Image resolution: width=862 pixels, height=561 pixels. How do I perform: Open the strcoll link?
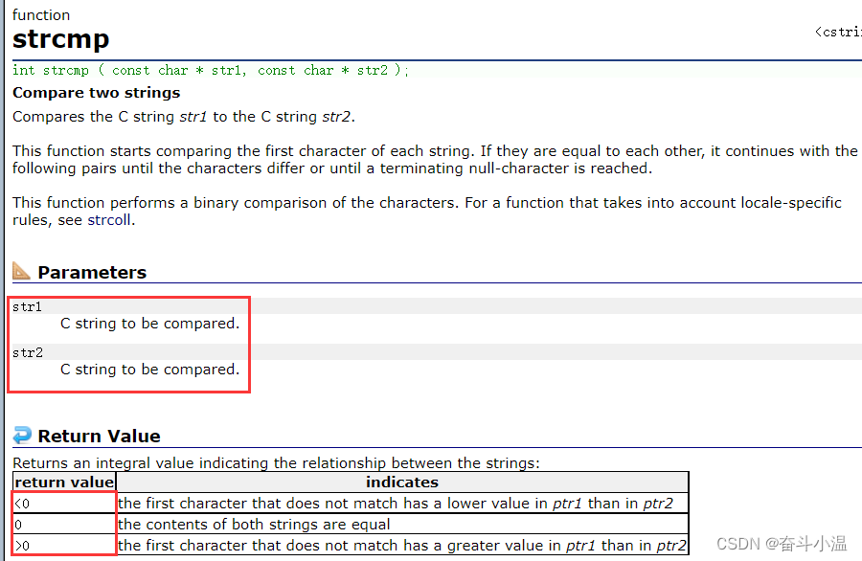point(109,220)
